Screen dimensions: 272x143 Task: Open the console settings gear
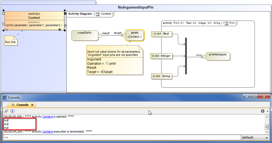[263, 111]
